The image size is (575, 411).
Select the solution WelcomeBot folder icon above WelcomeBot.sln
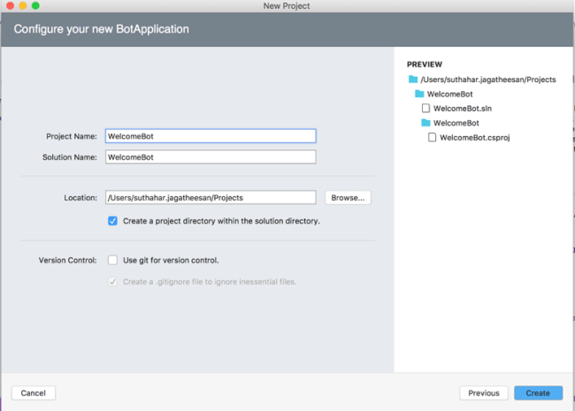pyautogui.click(x=419, y=94)
